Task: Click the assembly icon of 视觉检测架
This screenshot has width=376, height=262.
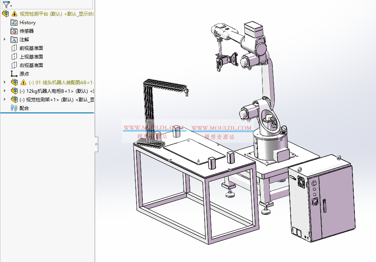Action: point(14,99)
